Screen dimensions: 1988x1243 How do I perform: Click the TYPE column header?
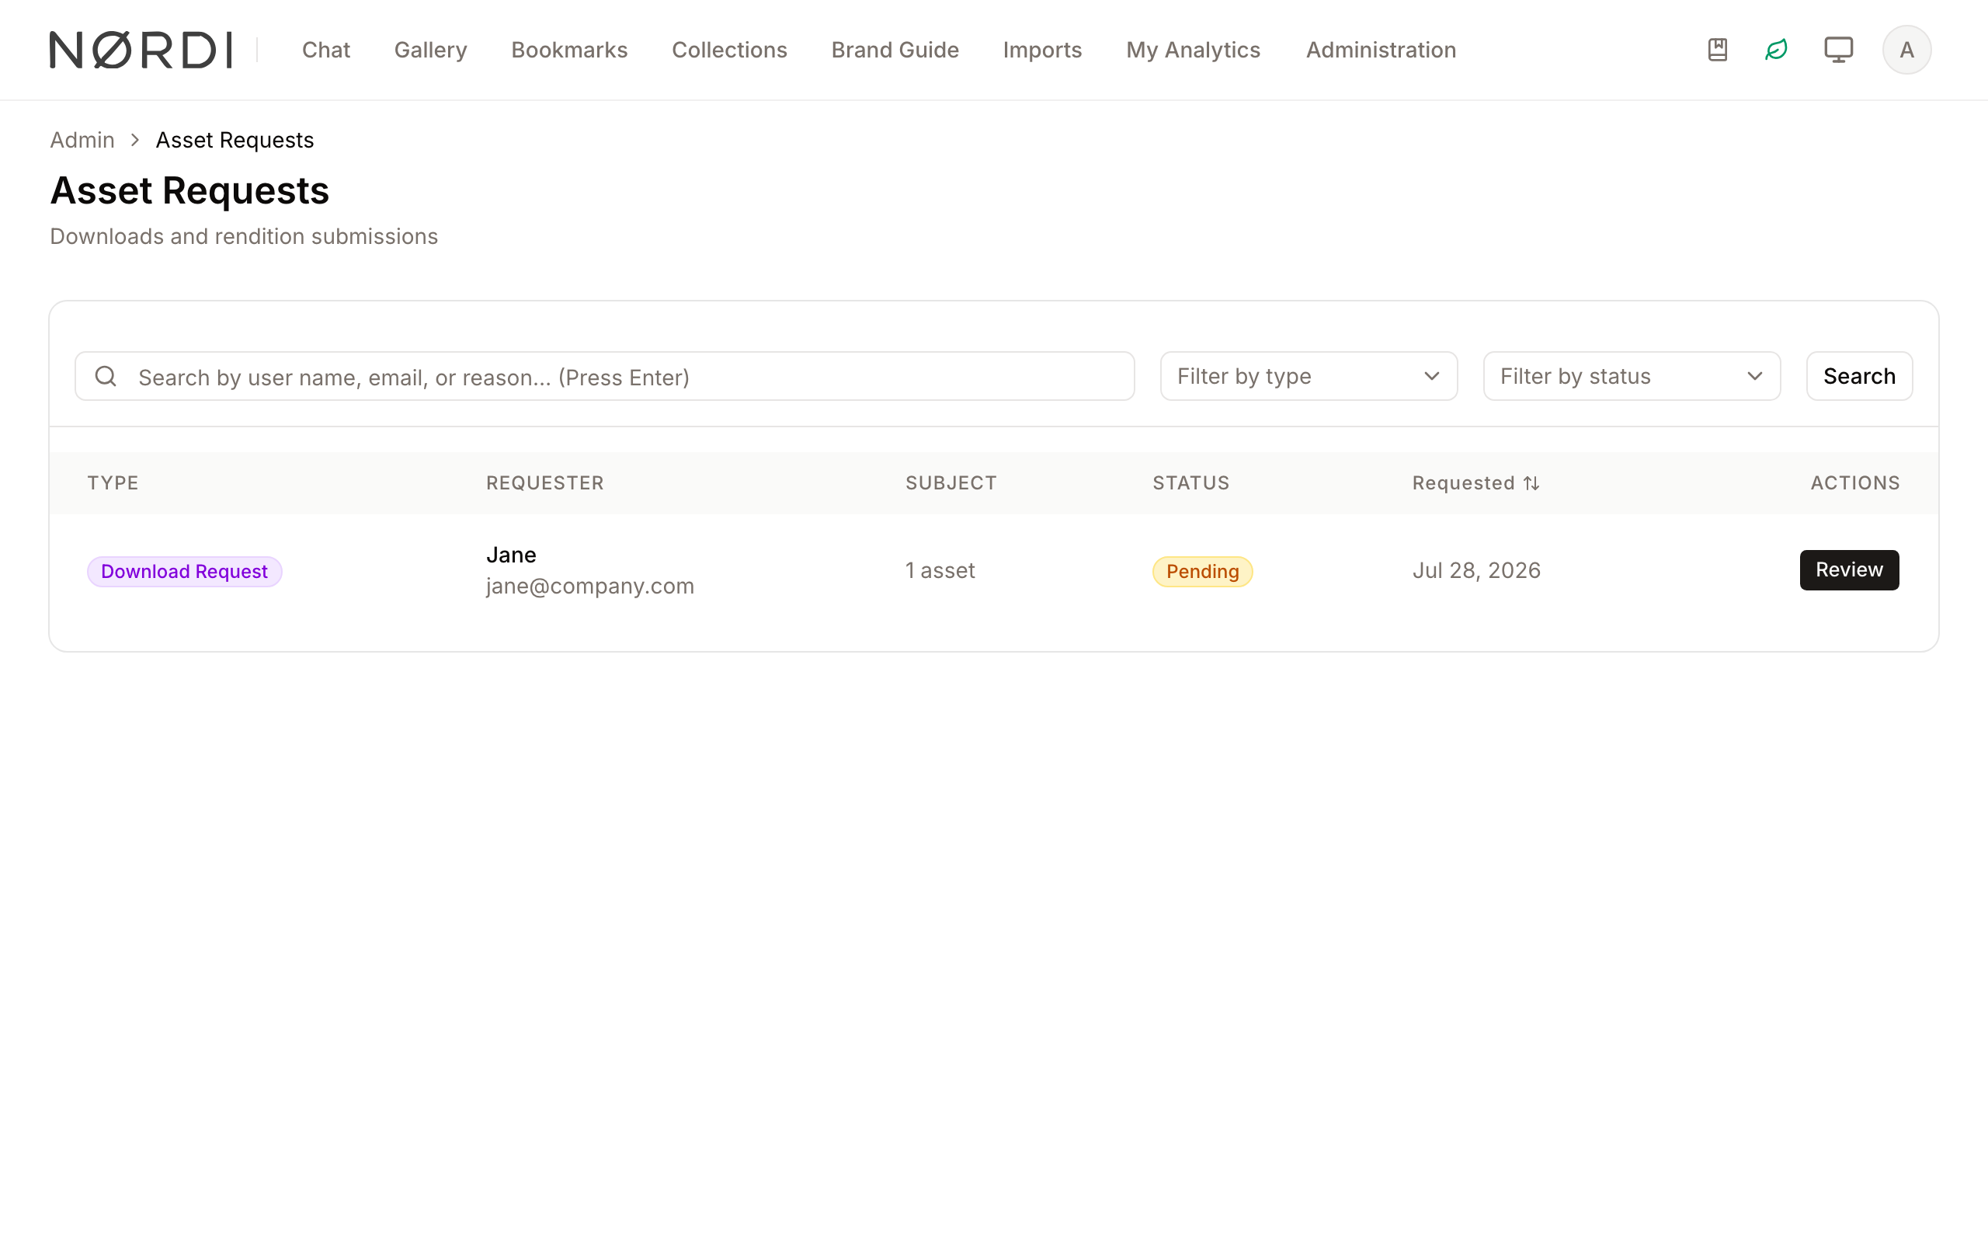coord(113,483)
